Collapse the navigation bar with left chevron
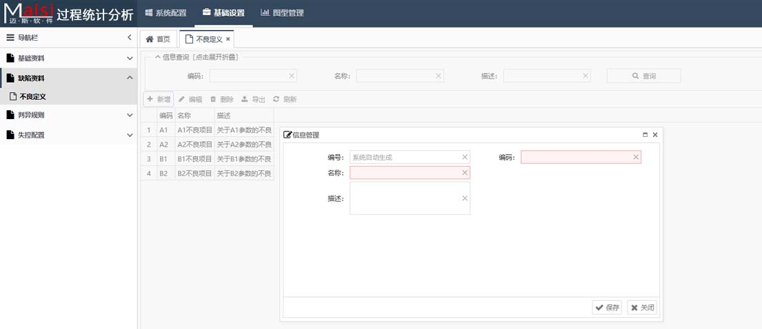 pyautogui.click(x=130, y=38)
